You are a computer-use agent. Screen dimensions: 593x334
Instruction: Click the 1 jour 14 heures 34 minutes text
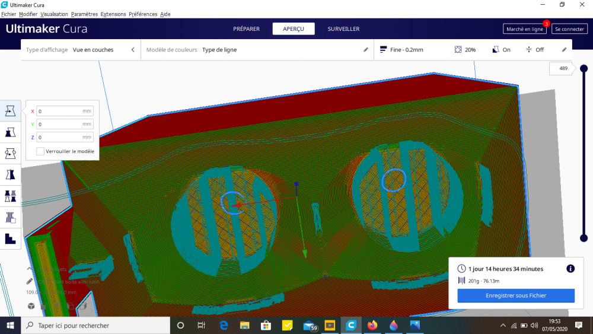(x=506, y=269)
